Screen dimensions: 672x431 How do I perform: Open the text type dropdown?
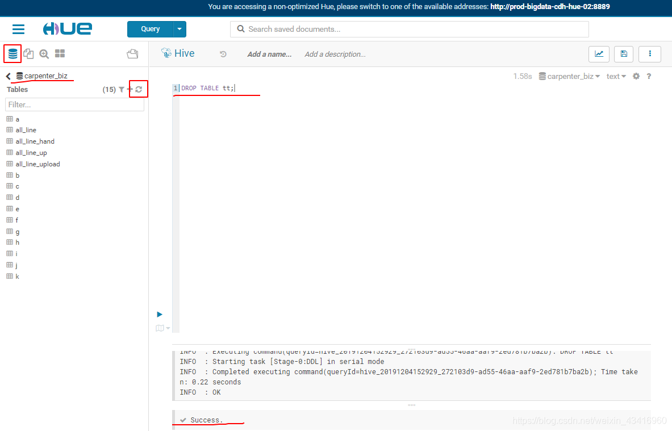[x=616, y=76]
